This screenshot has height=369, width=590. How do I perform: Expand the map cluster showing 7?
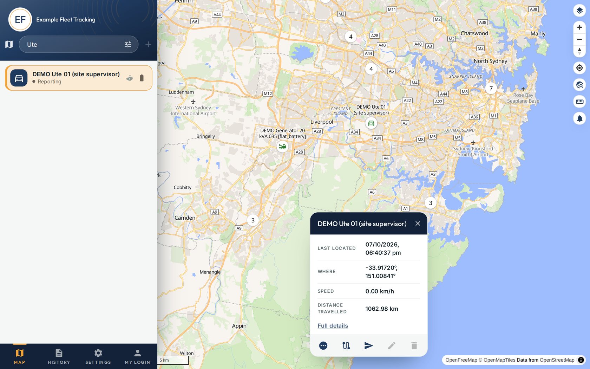(491, 88)
